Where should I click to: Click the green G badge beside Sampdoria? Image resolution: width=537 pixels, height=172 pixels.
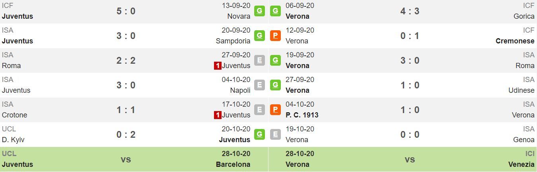(259, 35)
